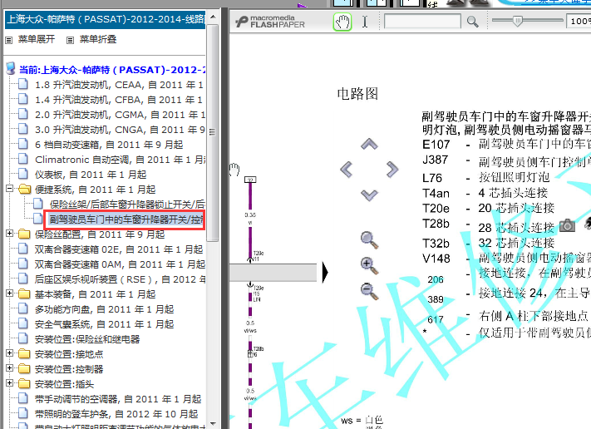This screenshot has width=591, height=429.
Task: Select the FlashPaper hand pan tool
Action: coord(342,22)
